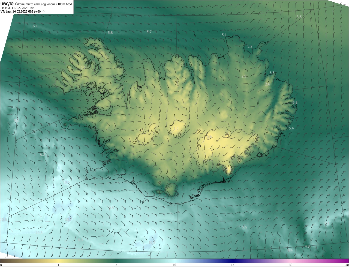Select the 4.8 value label on the map
Screen dimensions: 349x267
[307, 247]
